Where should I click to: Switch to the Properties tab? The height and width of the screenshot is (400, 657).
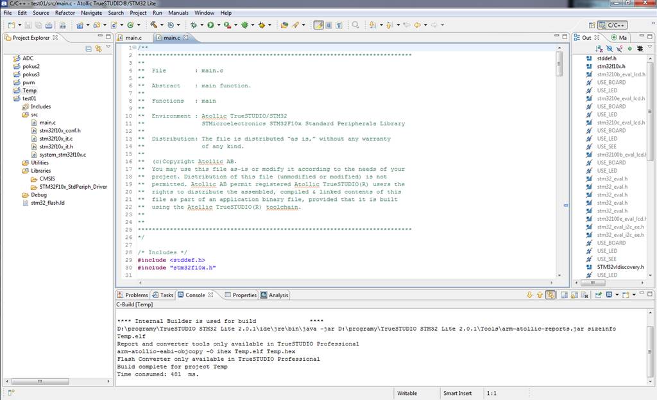(241, 295)
